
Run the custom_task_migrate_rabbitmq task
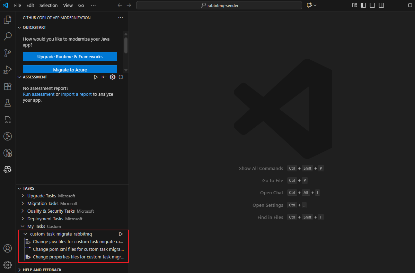[x=121, y=234]
